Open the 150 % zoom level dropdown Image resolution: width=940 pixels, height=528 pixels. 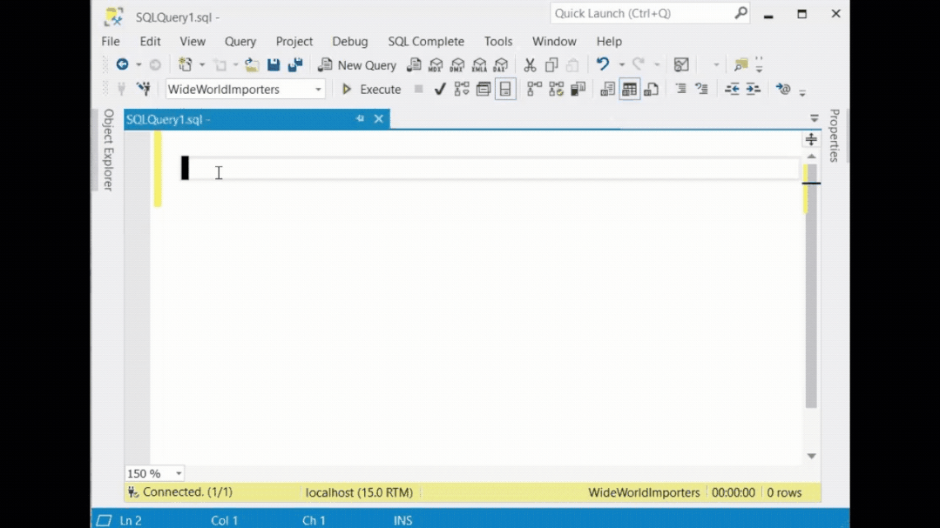179,474
